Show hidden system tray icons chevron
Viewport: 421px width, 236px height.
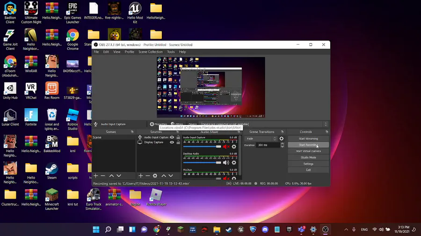pyautogui.click(x=346, y=229)
